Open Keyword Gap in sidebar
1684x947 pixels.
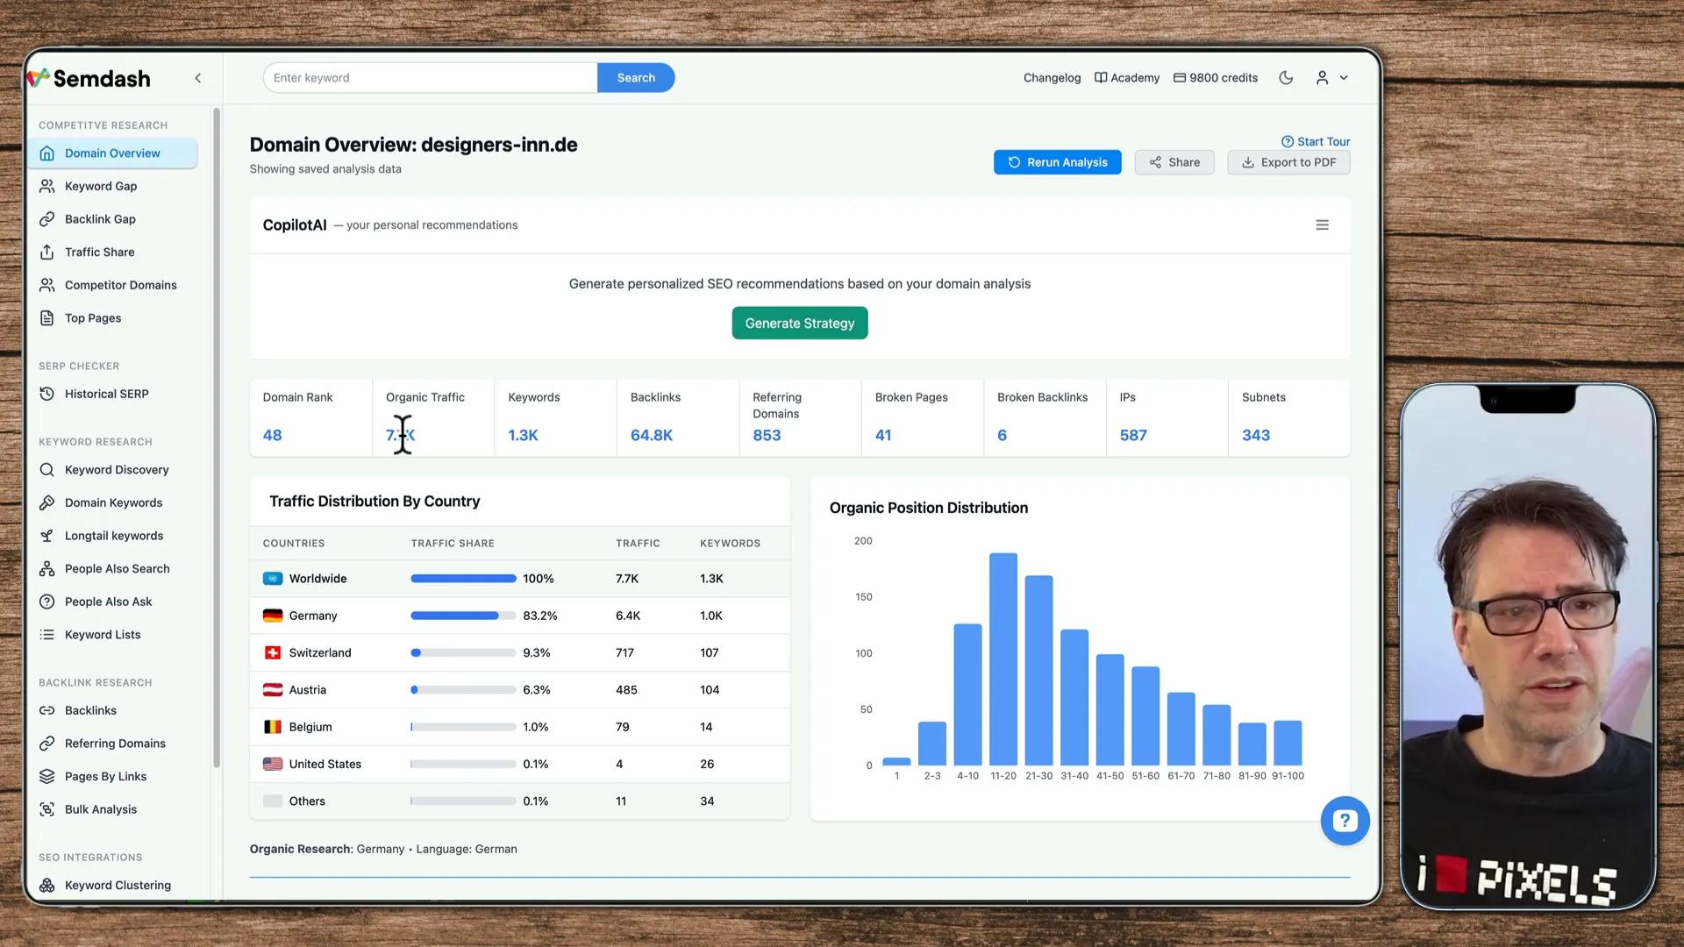101,186
